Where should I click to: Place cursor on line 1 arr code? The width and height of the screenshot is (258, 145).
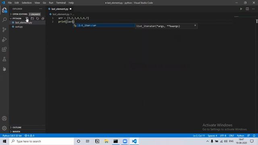[x=73, y=18]
